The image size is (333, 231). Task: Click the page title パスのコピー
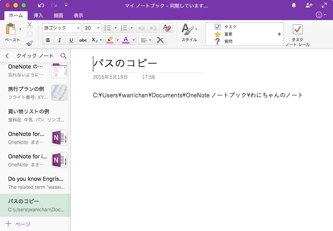click(125, 63)
